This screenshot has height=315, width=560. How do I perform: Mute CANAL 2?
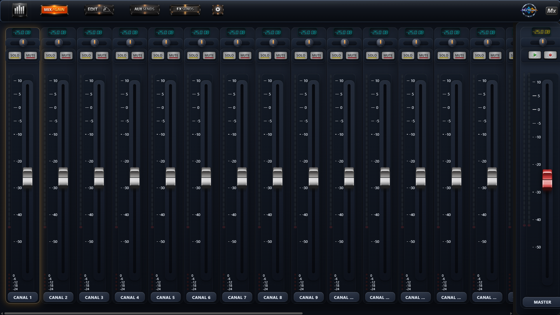(66, 55)
